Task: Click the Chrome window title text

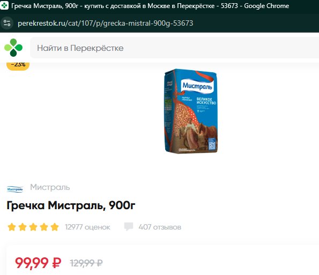Action: [x=150, y=6]
